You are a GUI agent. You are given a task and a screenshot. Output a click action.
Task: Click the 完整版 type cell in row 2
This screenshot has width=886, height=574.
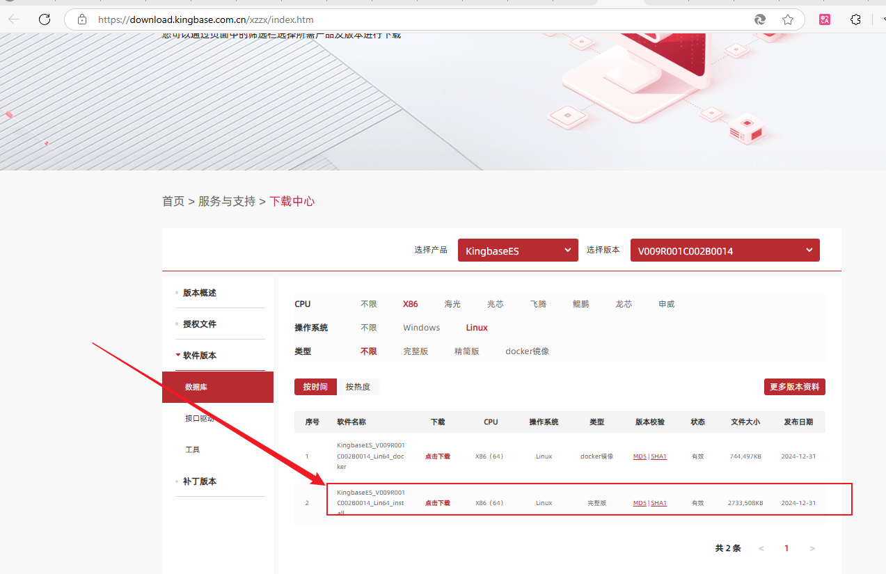pos(597,503)
